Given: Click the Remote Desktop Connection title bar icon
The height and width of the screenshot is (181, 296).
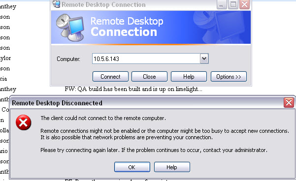Looking at the screenshot, I should pyautogui.click(x=56, y=4).
